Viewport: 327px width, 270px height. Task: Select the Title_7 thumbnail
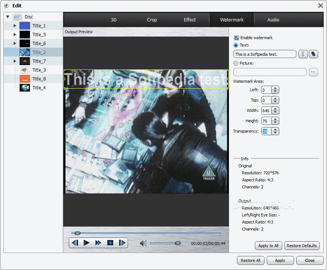25,61
